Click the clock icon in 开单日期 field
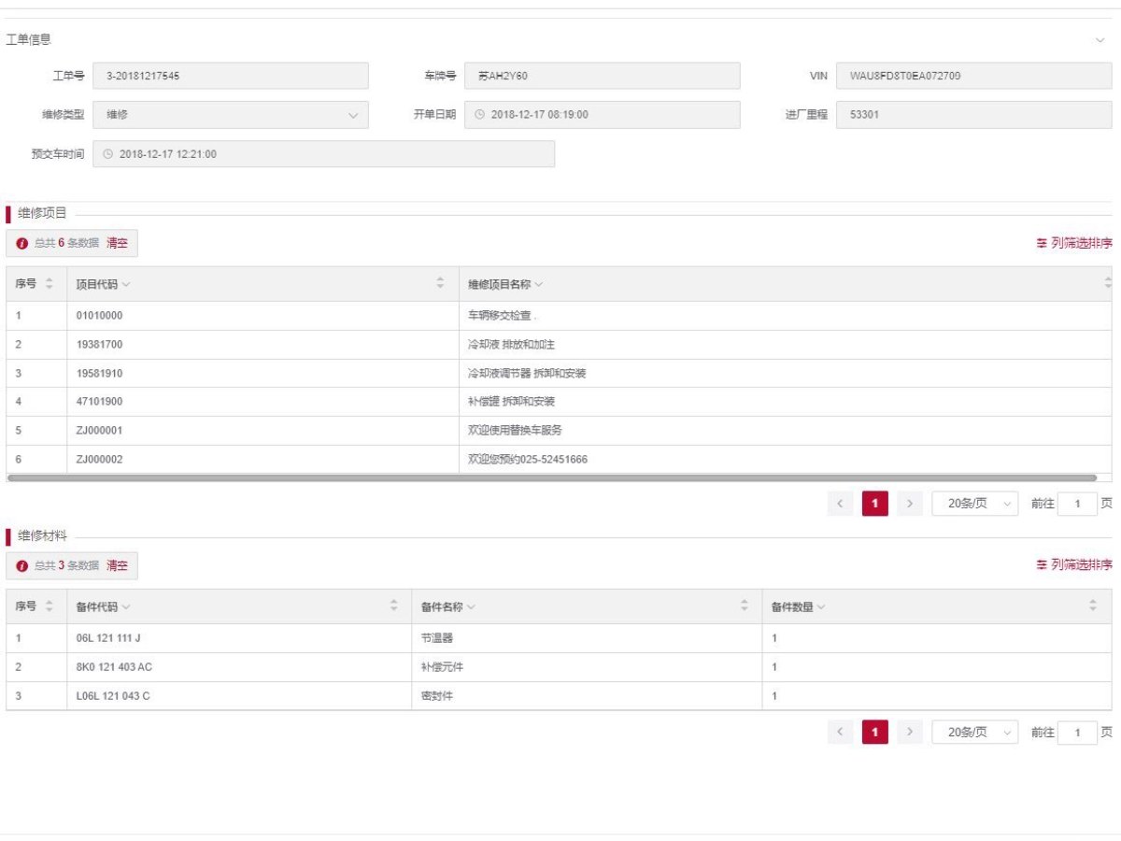 480,115
